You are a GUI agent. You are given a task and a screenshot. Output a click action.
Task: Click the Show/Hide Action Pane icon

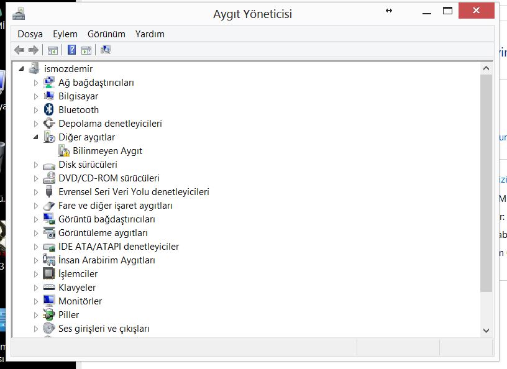[86, 50]
